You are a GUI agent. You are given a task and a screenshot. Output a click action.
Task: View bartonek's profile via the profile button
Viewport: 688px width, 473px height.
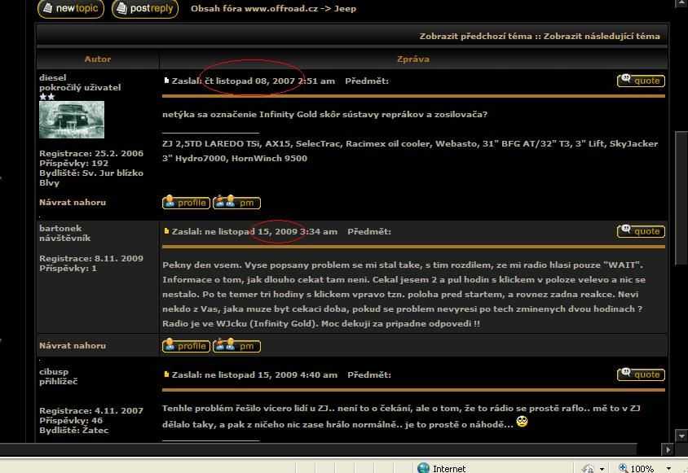[186, 345]
